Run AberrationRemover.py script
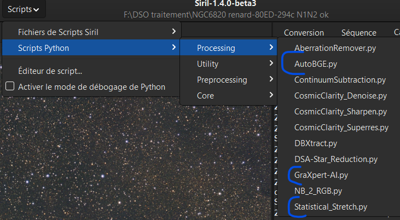This screenshot has width=400, height=220. point(335,48)
